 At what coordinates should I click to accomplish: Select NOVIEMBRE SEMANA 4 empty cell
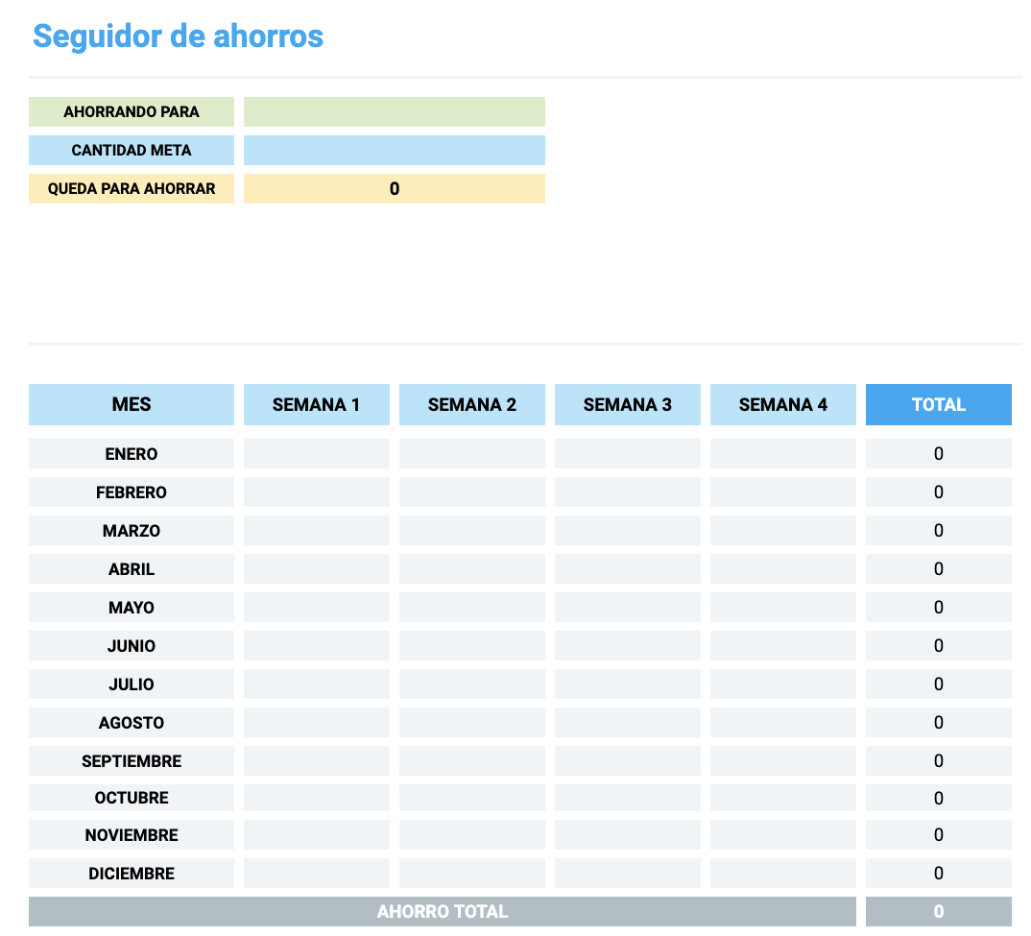[x=783, y=834]
